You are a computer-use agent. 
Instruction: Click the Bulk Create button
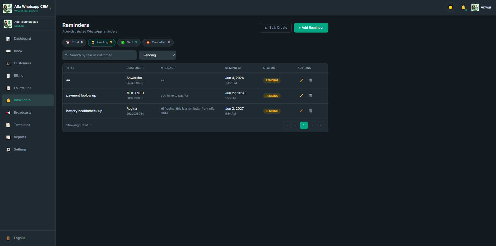click(x=276, y=28)
